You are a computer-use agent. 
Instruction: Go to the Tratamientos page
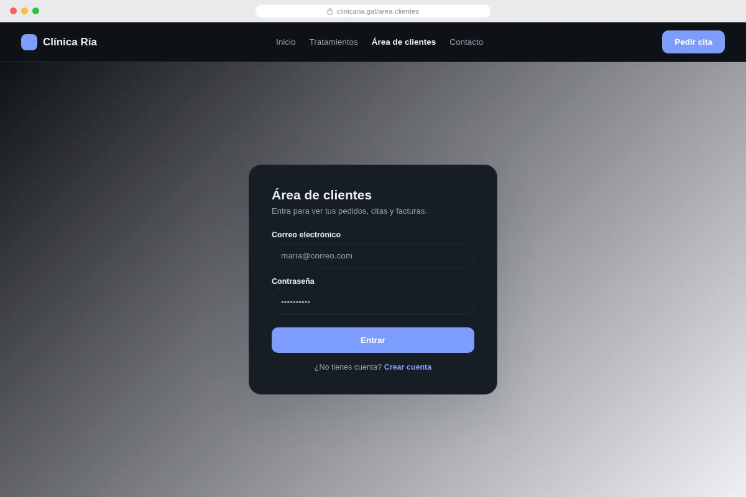point(334,42)
